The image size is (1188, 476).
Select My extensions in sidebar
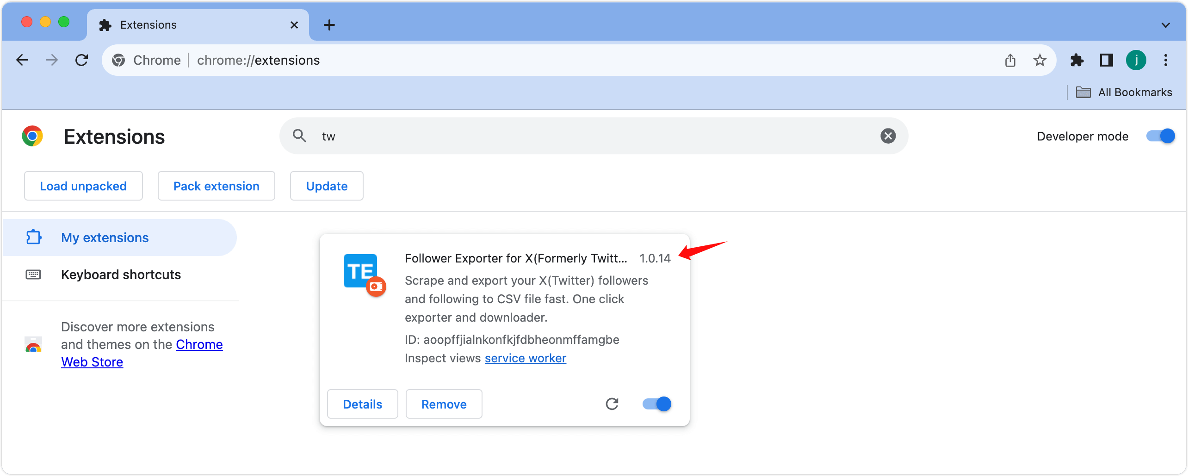(119, 238)
